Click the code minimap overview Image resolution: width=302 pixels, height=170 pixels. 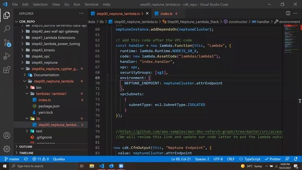tap(291, 39)
